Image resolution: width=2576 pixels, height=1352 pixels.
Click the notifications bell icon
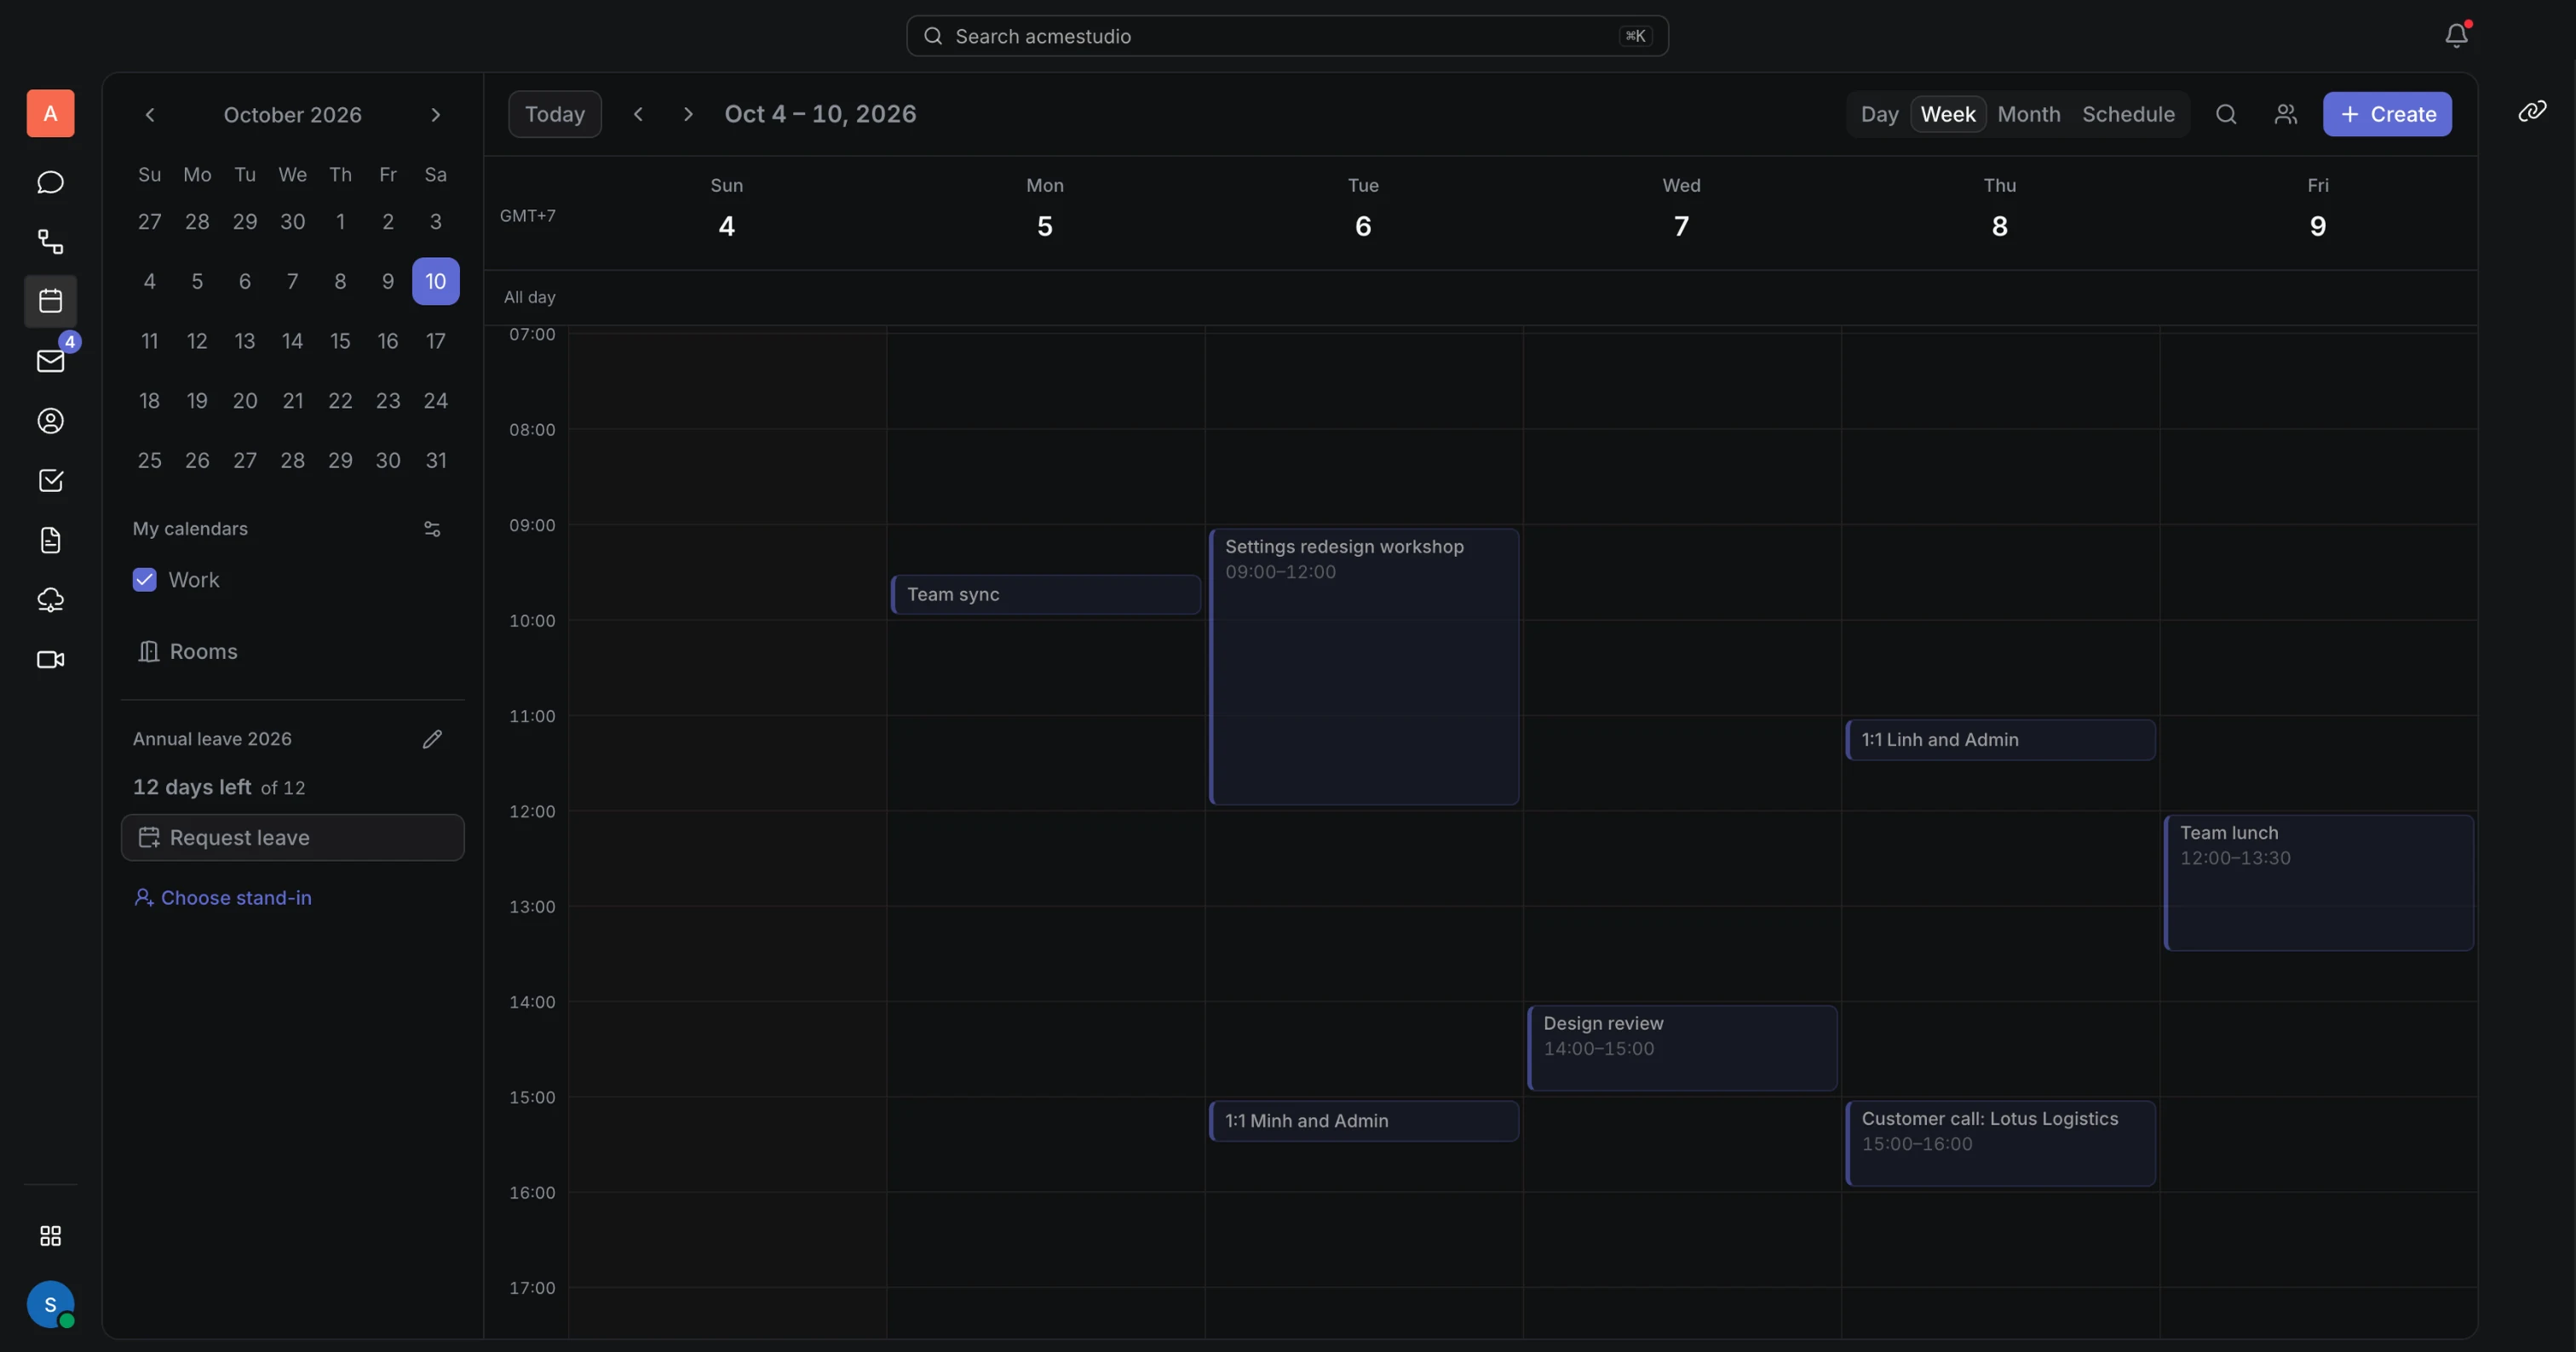point(2456,36)
